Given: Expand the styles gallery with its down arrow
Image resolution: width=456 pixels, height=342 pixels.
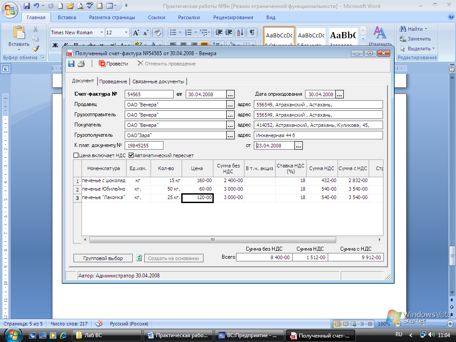Looking at the screenshot, I should (x=363, y=39).
